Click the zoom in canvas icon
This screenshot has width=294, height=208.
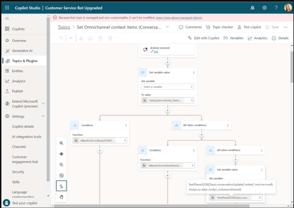pyautogui.click(x=61, y=143)
